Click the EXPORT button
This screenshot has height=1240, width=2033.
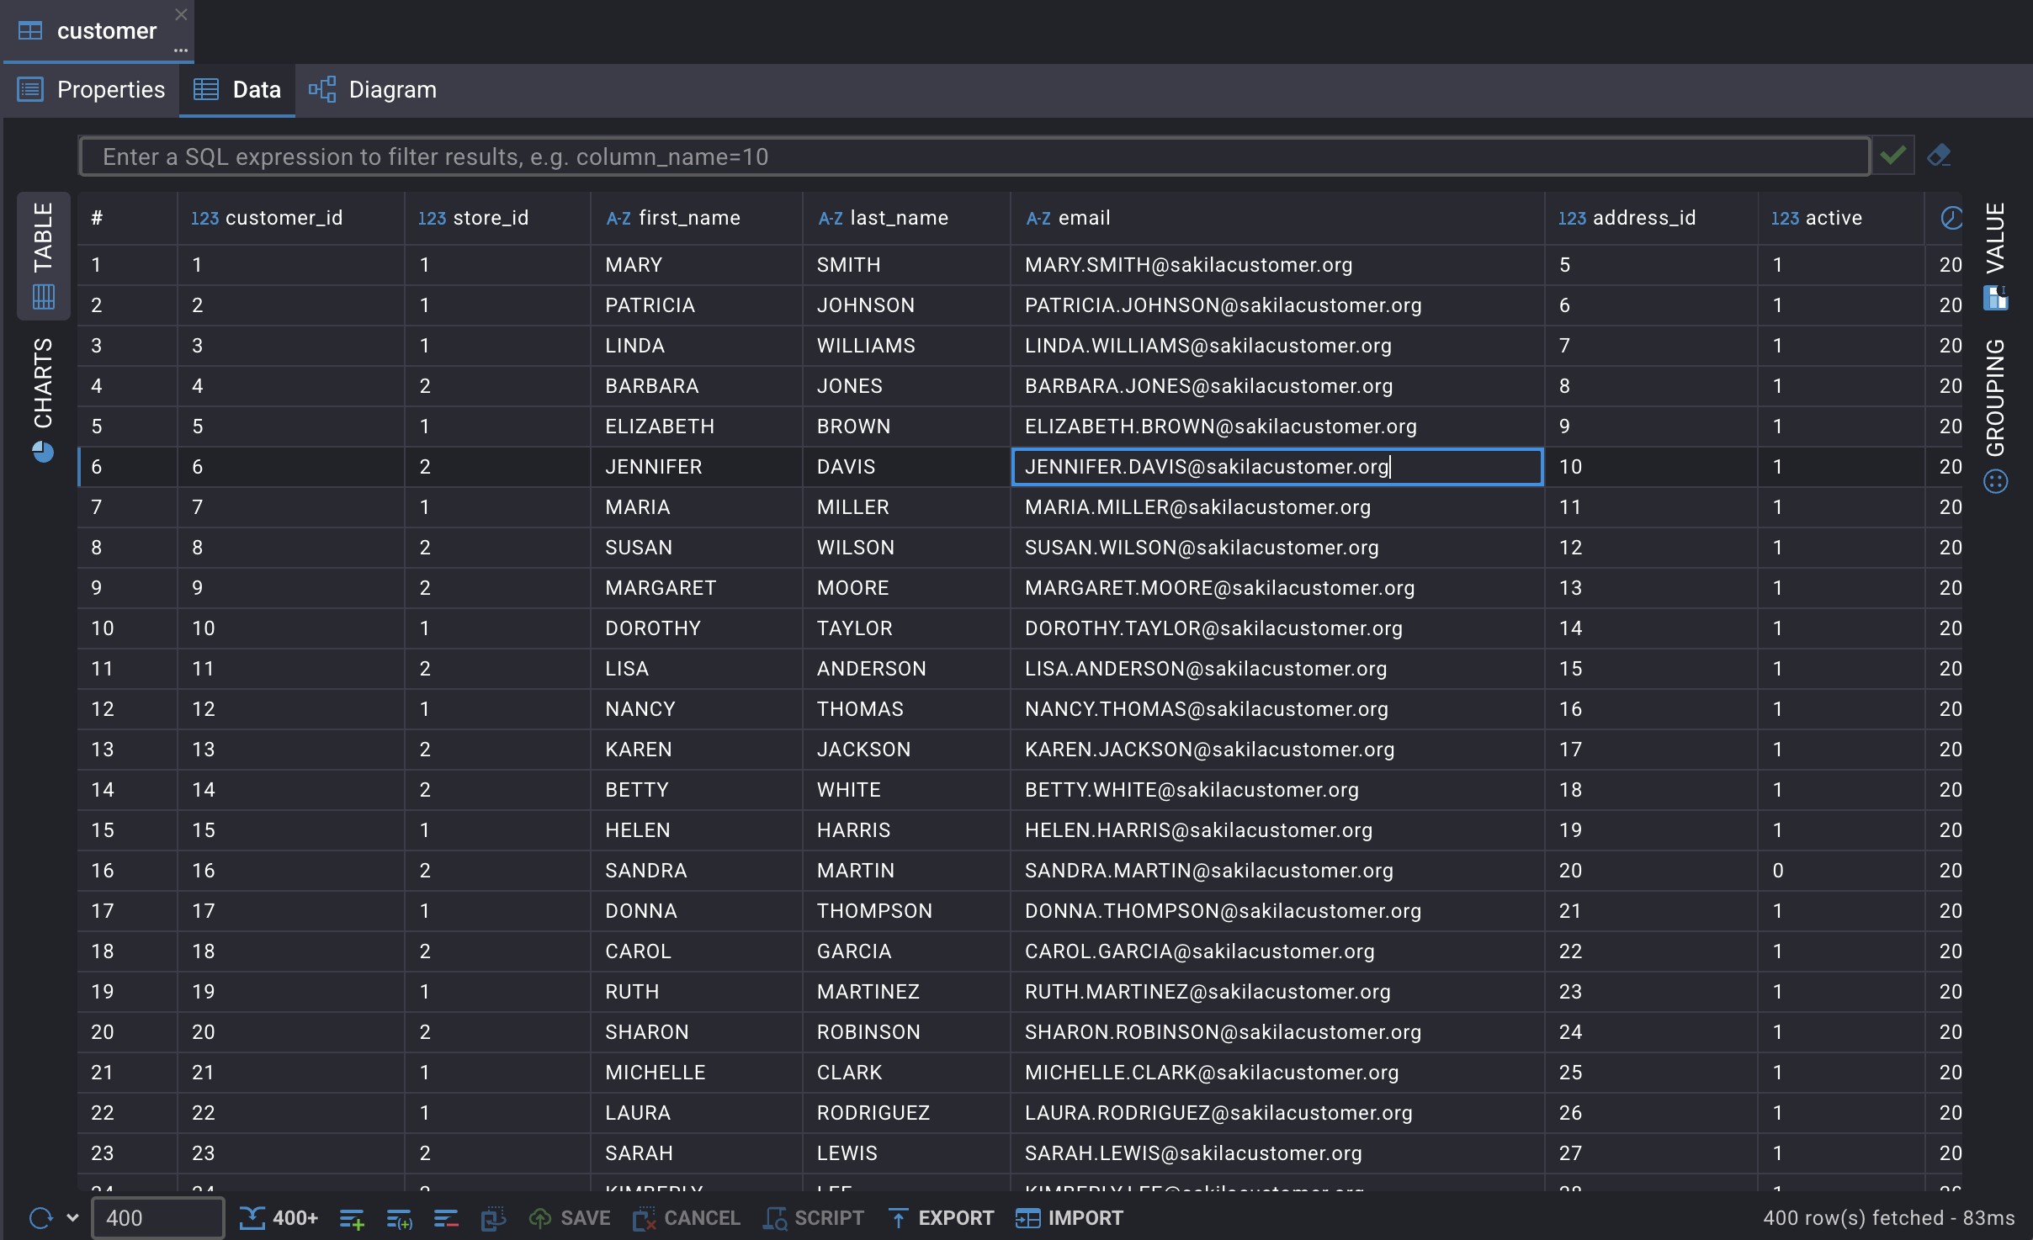(941, 1217)
